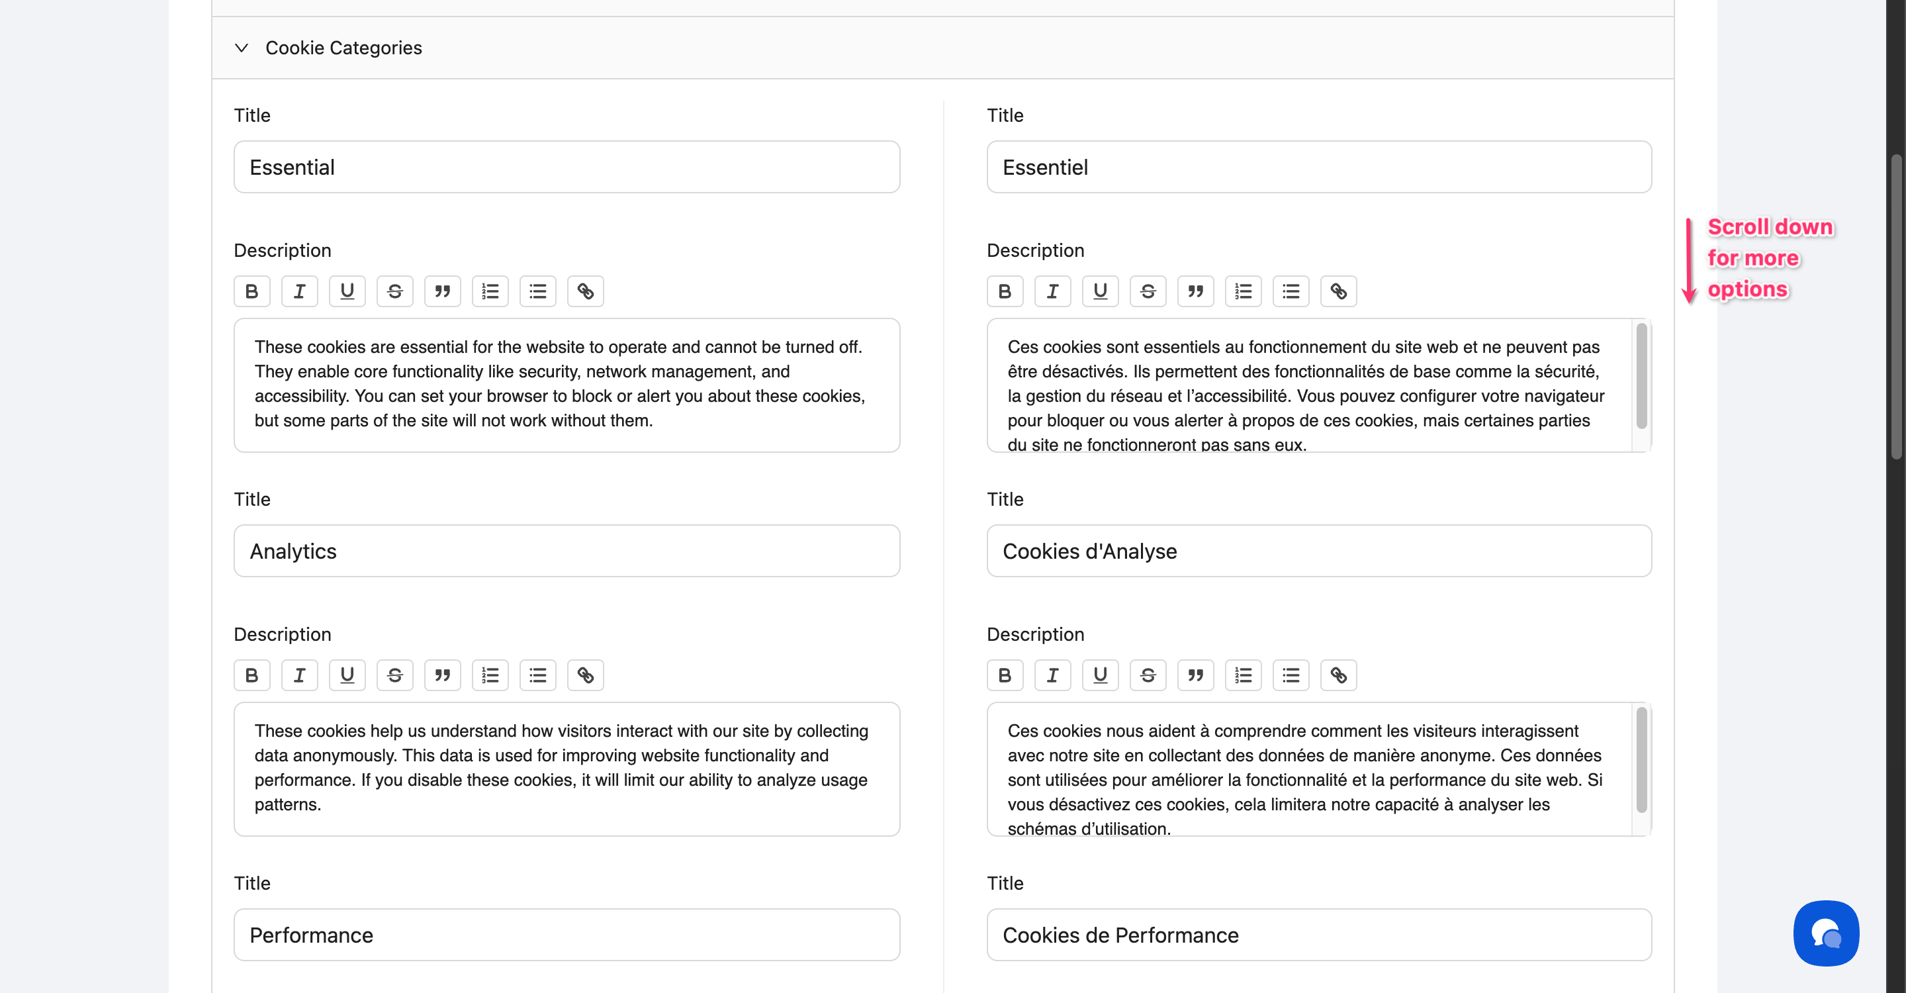This screenshot has width=1906, height=993.
Task: Focus the Cookies d'Analyse title field
Action: pyautogui.click(x=1318, y=551)
